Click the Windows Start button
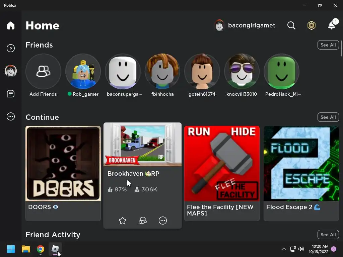Screen dimensions: 343x257 click(11, 249)
